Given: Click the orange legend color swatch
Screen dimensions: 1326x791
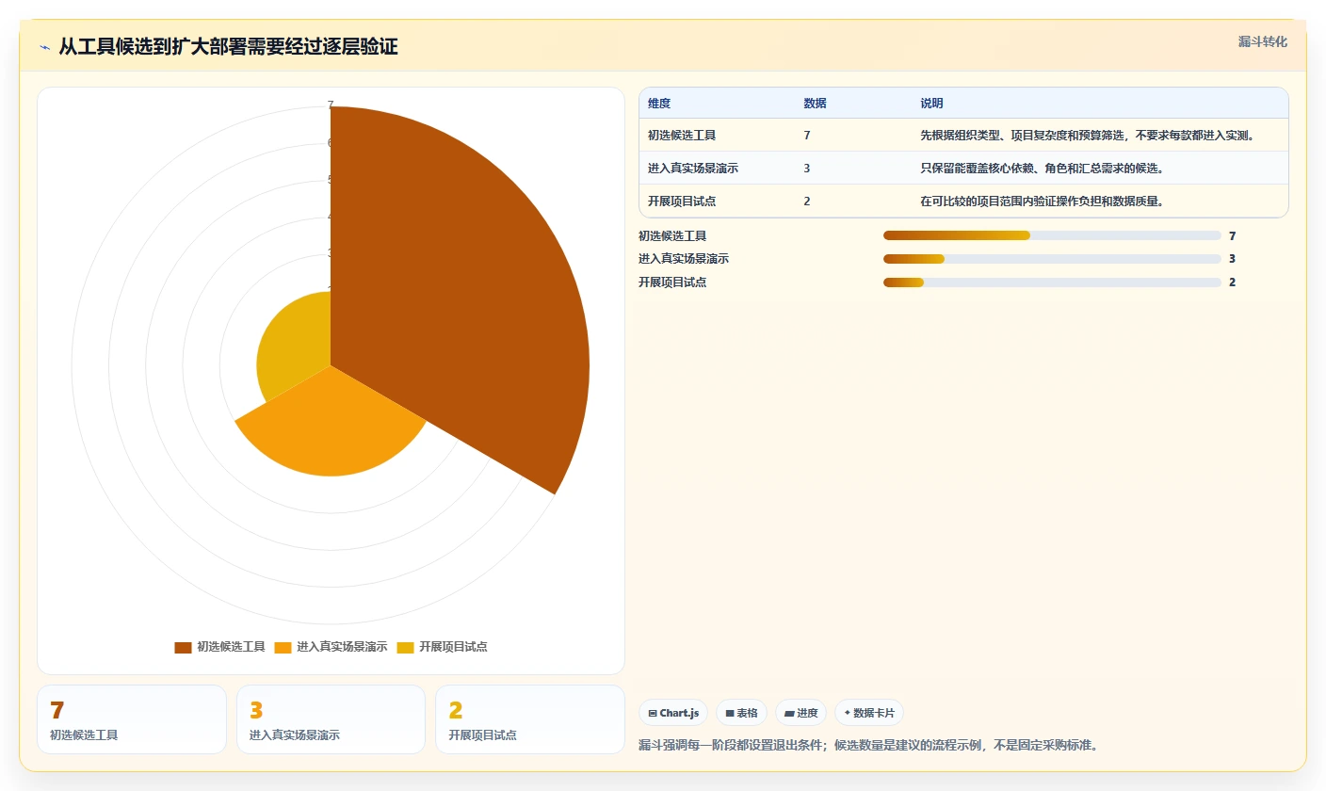Looking at the screenshot, I should (x=283, y=648).
